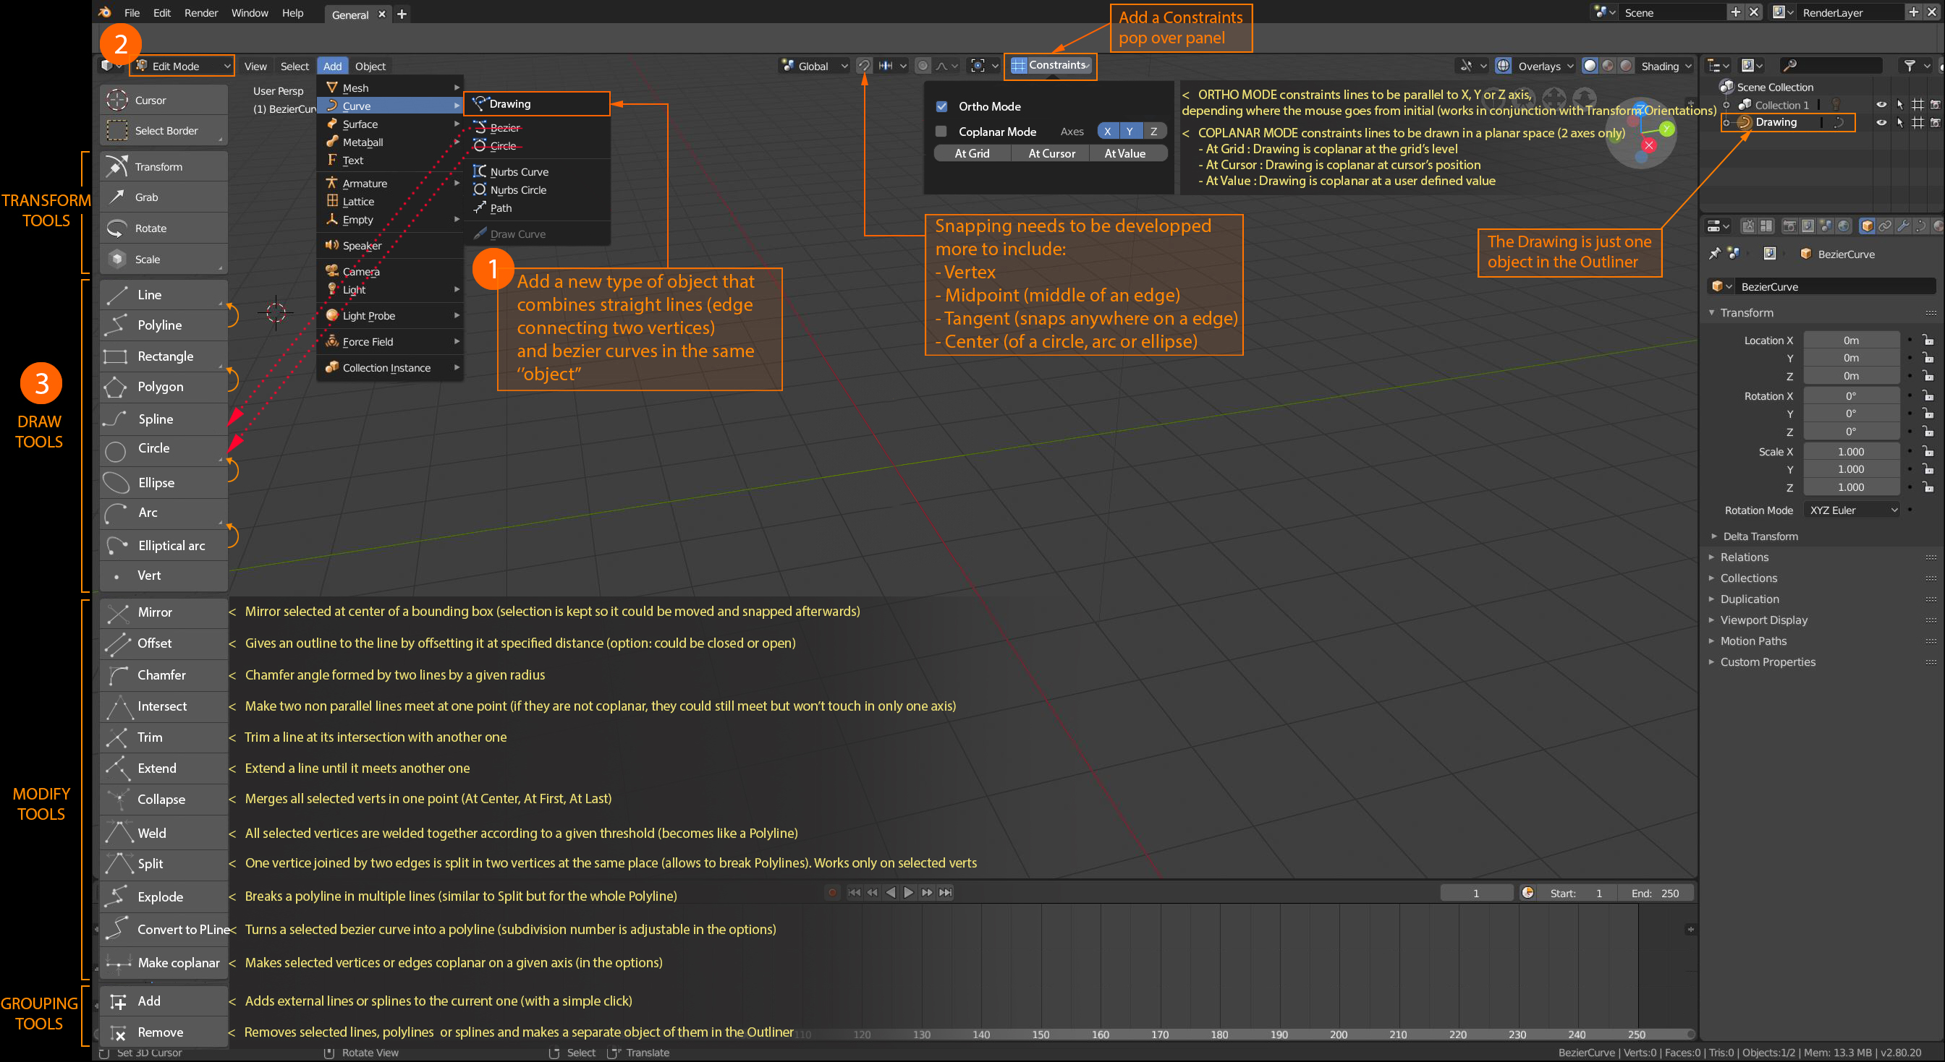Choose the Arc draw tool

[163, 513]
